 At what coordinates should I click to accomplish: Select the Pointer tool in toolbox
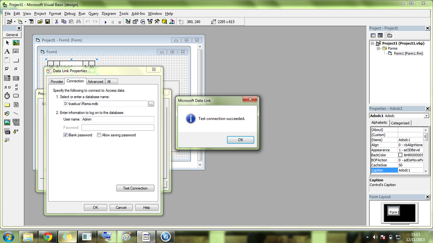[x=7, y=43]
